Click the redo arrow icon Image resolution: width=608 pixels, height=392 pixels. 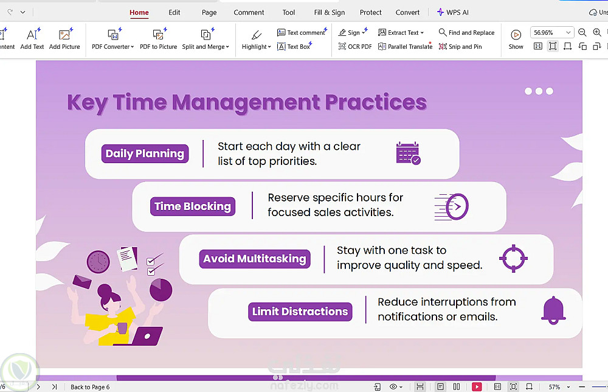coord(10,12)
